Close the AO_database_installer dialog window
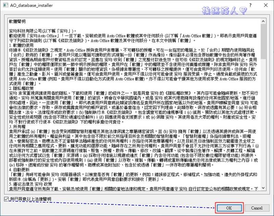Image resolution: width=274 pixels, height=216 pixels. coord(266,5)
